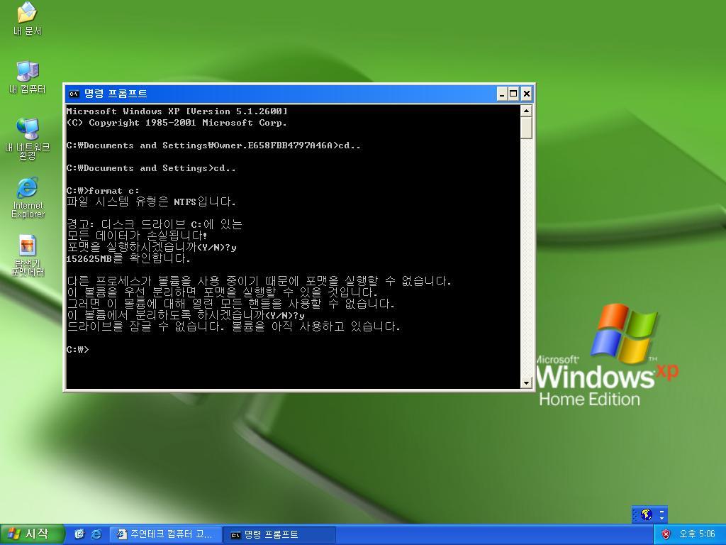This screenshot has width=726, height=545.
Task: Click the '포맷을 실행하시겠습니까<Y/N>?y' line
Action: 152,247
